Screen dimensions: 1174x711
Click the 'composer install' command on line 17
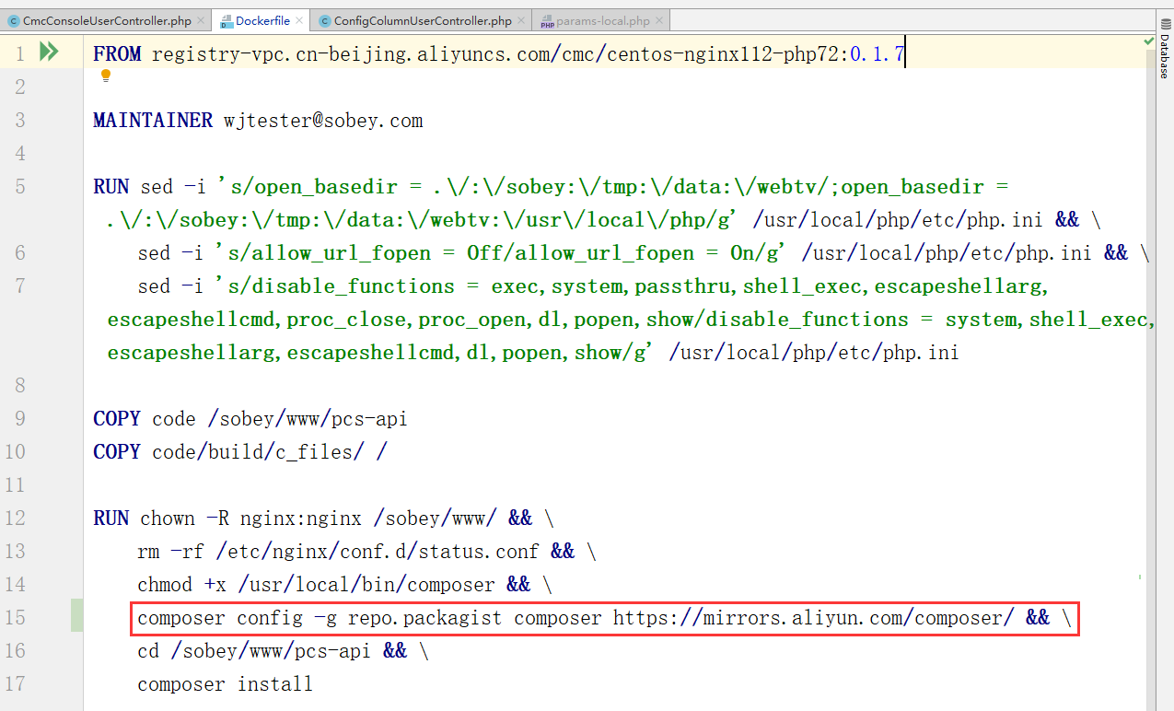pyautogui.click(x=225, y=684)
